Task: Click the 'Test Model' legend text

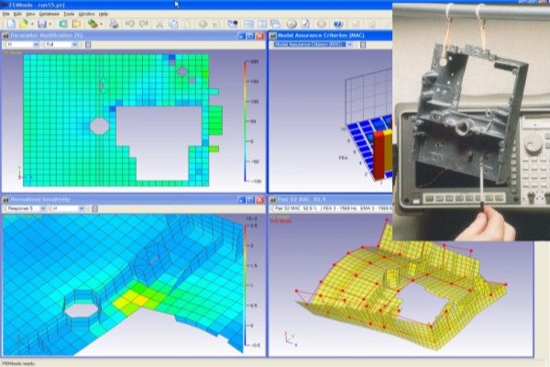Action: pos(280,221)
